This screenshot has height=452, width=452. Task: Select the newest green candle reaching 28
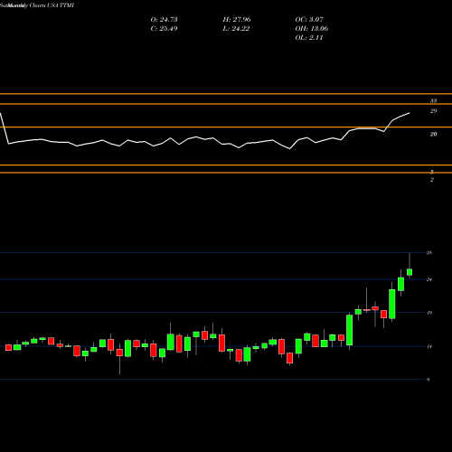point(410,272)
